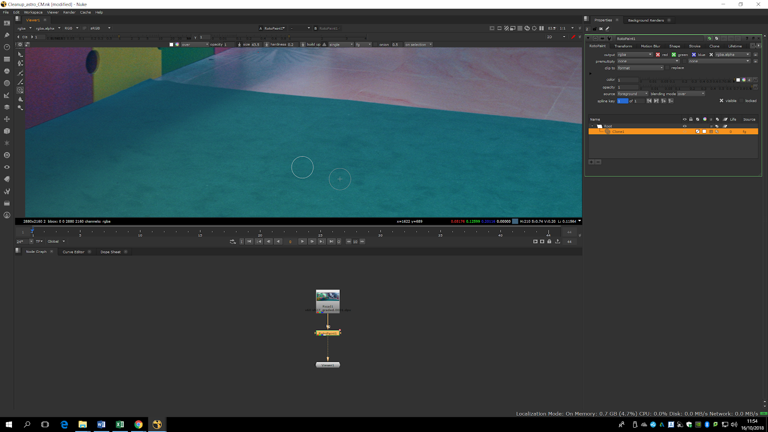Open the 3D nodes menu icon

tap(7, 131)
